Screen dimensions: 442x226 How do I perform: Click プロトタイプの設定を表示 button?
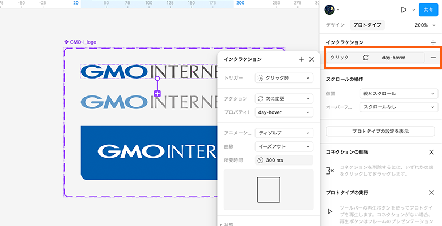coord(381,131)
